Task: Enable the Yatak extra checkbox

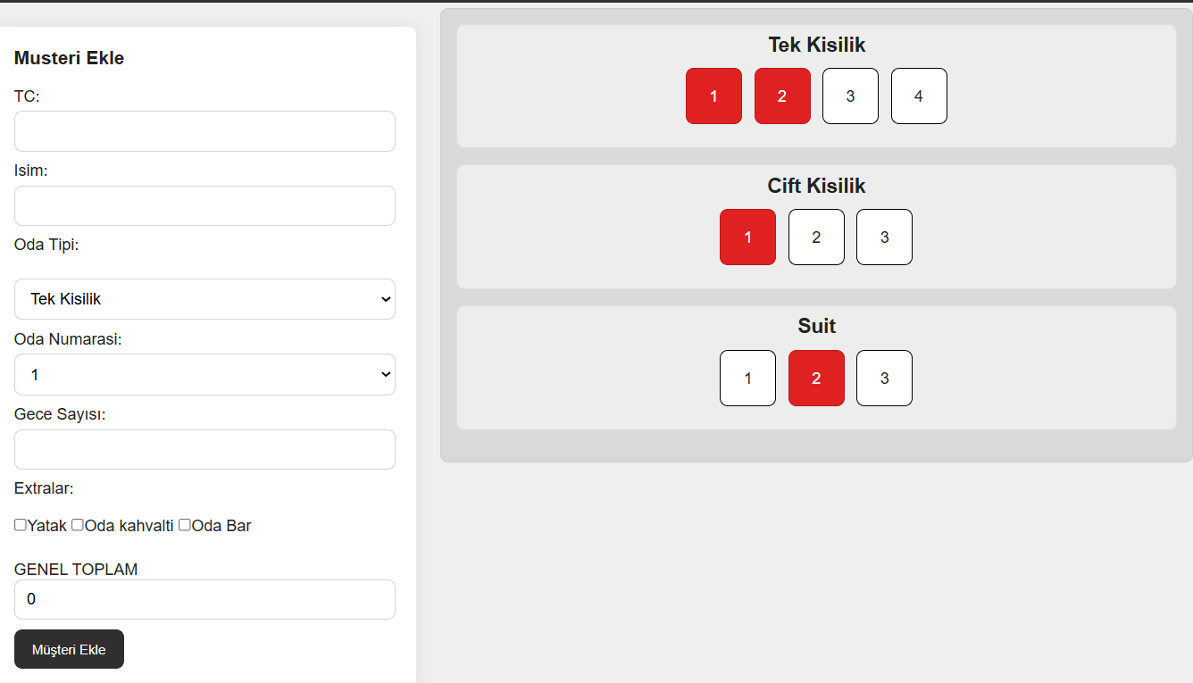Action: (21, 525)
